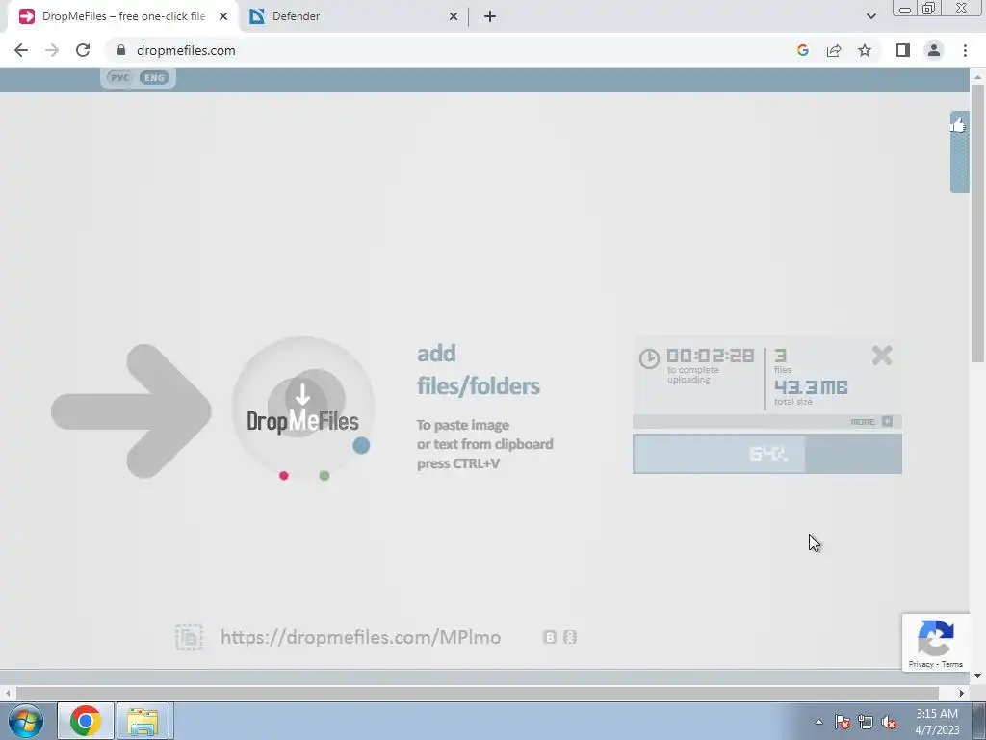Click the DropMeFiles upload circle
Image resolution: width=986 pixels, height=740 pixels.
303,410
